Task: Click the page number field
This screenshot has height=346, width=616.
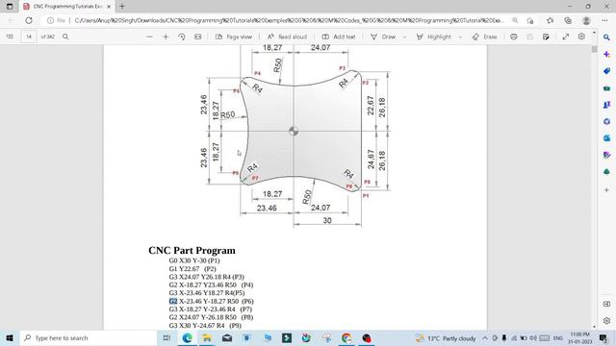Action: pos(29,37)
